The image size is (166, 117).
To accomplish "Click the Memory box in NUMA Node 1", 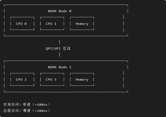I will tap(82, 80).
